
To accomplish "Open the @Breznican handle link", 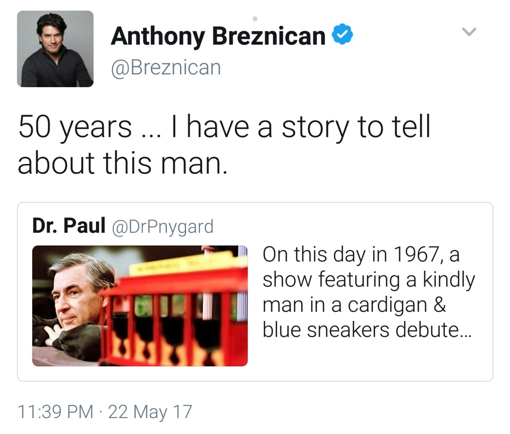I will (166, 67).
